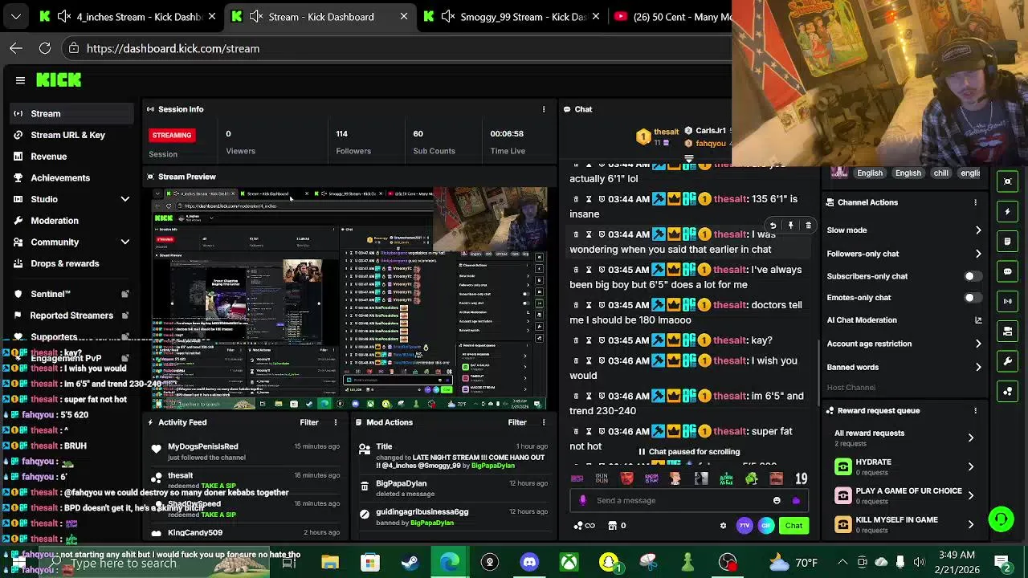Open AI Chat Moderation external link
The width and height of the screenshot is (1028, 578).
point(978,320)
